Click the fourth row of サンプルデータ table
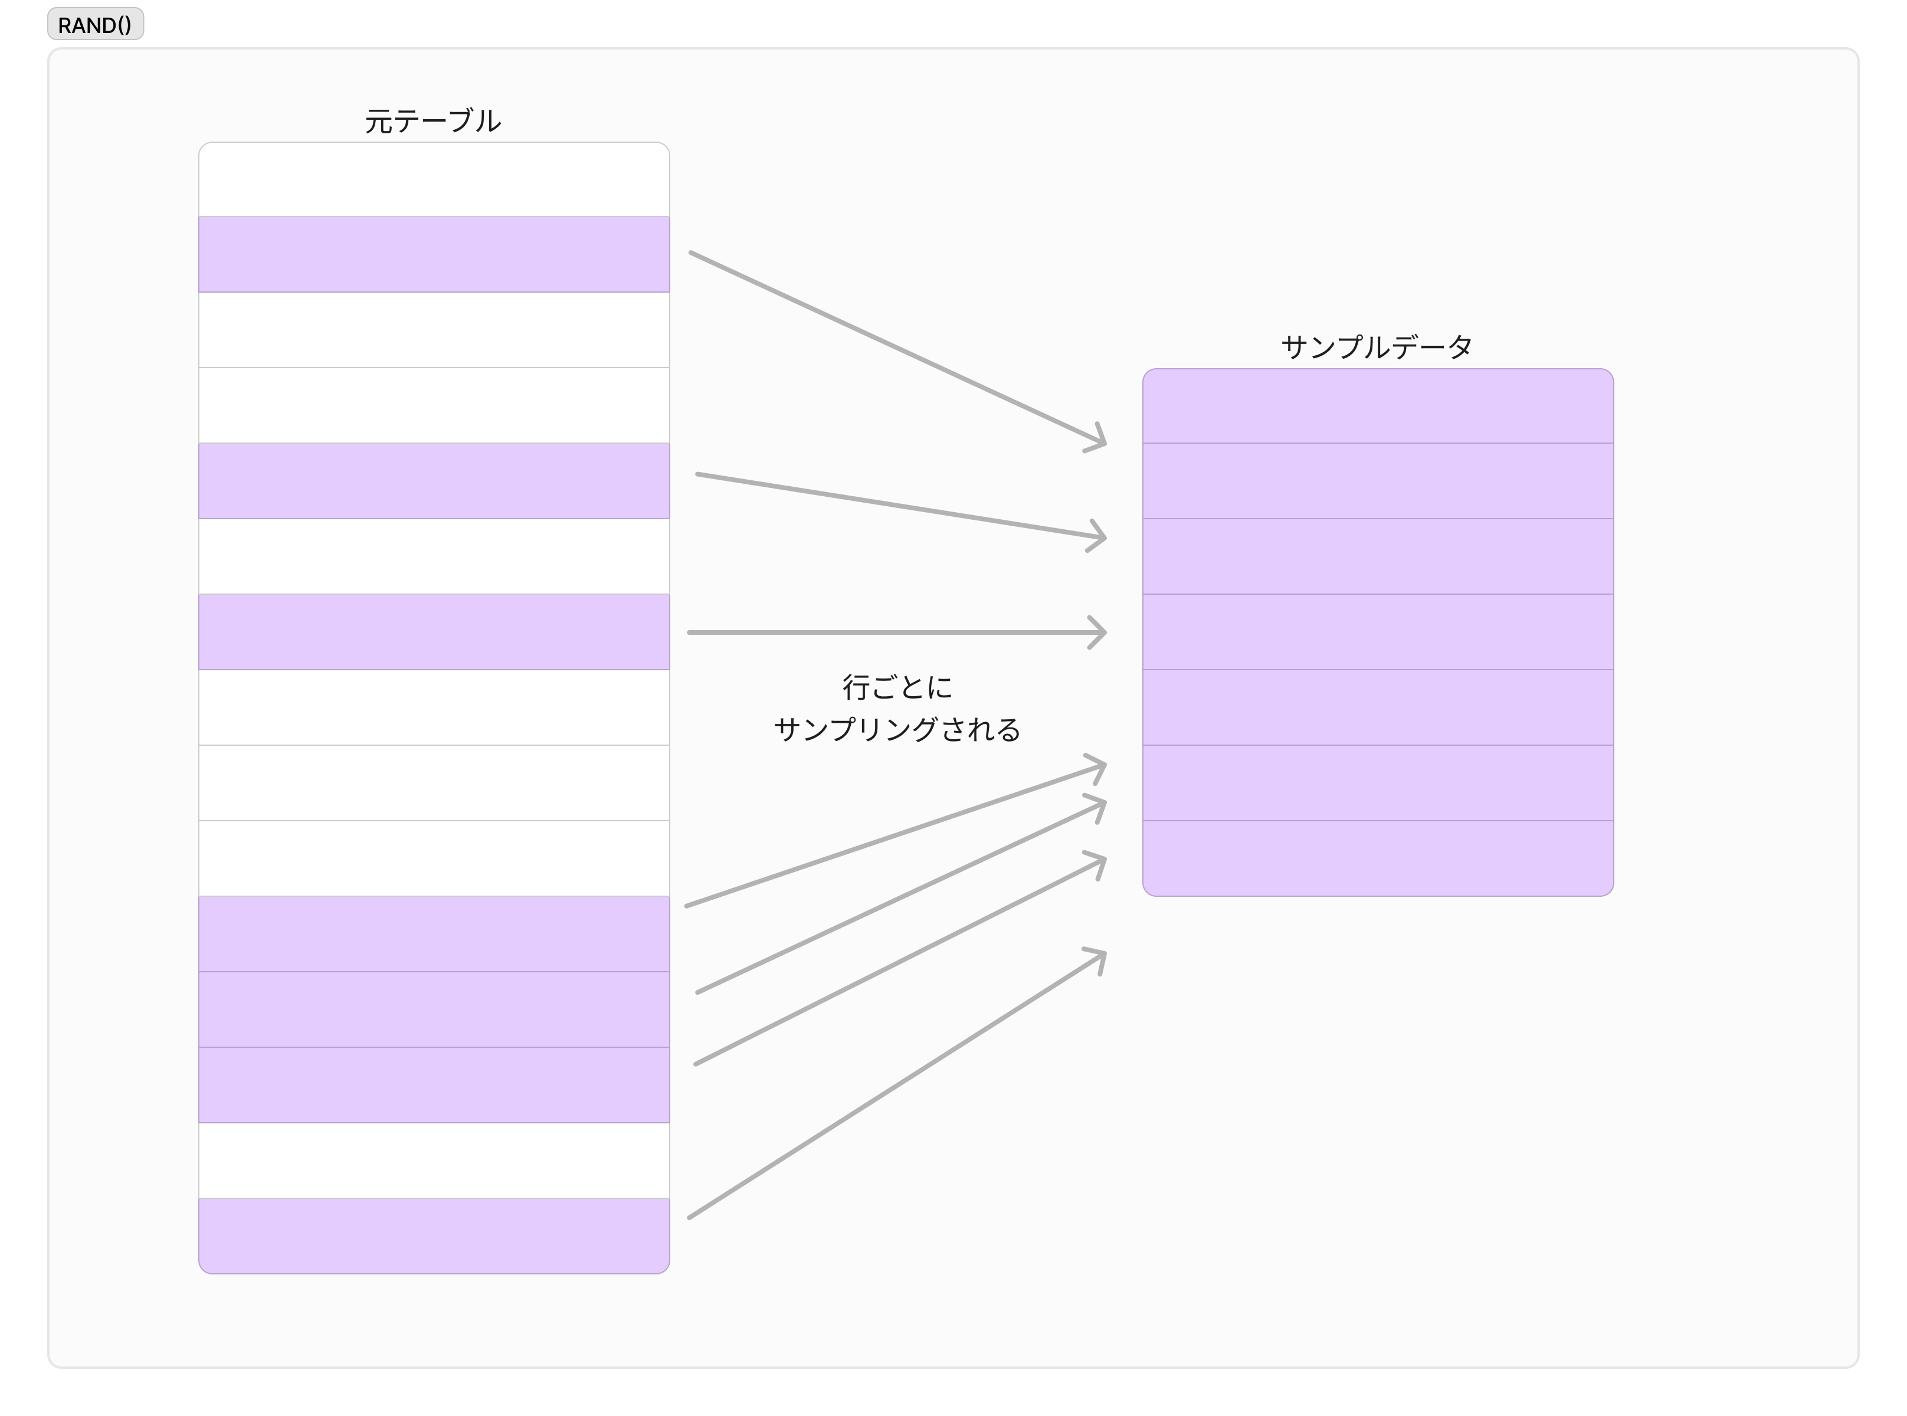1907x1416 pixels. point(1377,632)
